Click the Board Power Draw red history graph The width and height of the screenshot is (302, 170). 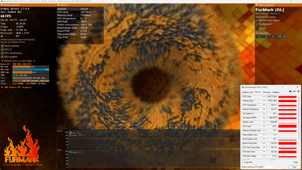coord(287,143)
